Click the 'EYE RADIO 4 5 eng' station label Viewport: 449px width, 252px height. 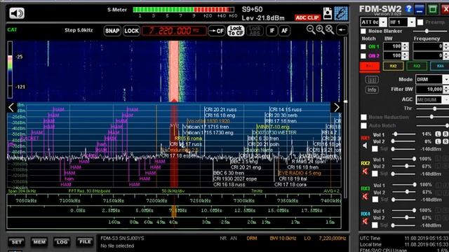pos(300,173)
